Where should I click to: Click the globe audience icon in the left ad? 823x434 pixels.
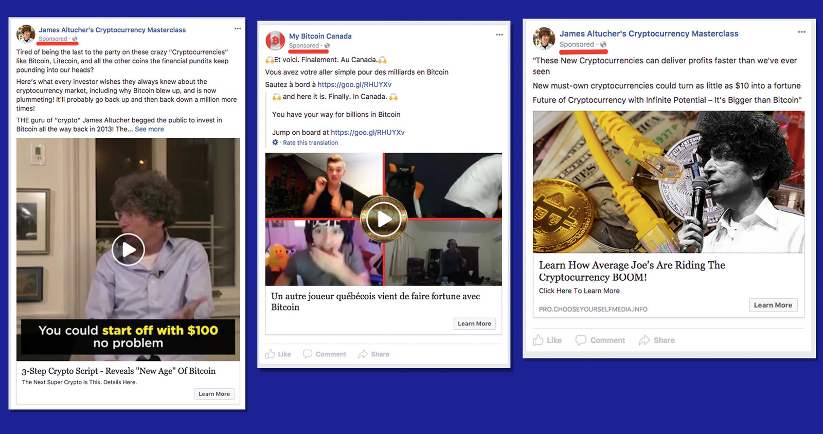[x=75, y=39]
